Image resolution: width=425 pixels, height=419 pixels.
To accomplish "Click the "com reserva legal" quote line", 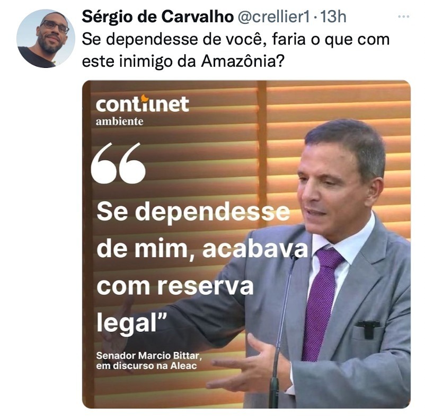I will [175, 305].
